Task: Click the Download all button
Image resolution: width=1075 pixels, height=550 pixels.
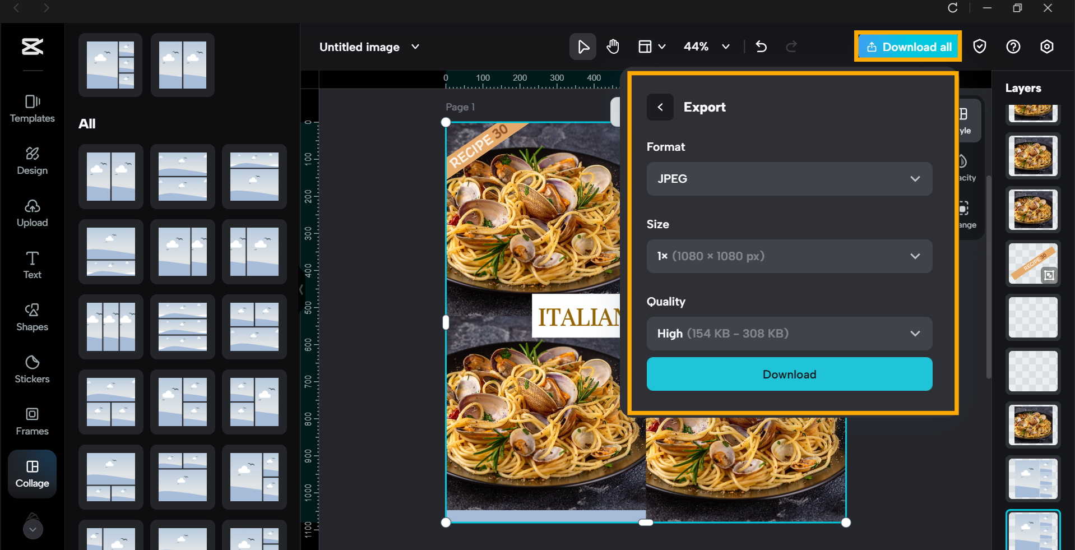Action: tap(908, 47)
